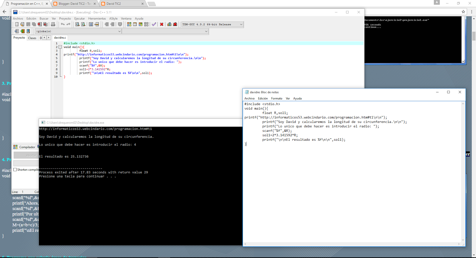Screen dimensions: 476x258
Task: Click the Close file icon in Dev-C++ toolbar
Action: tap(40, 24)
